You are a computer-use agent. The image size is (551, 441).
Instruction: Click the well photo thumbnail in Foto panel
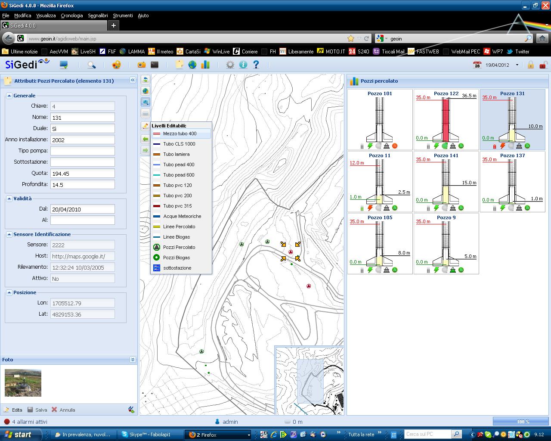[23, 382]
